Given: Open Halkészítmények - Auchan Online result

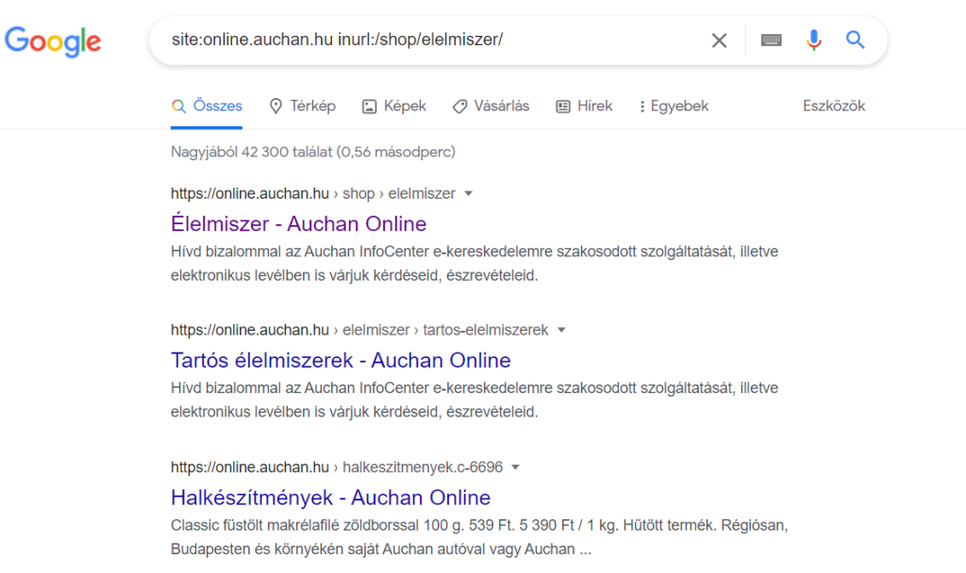Looking at the screenshot, I should (331, 498).
